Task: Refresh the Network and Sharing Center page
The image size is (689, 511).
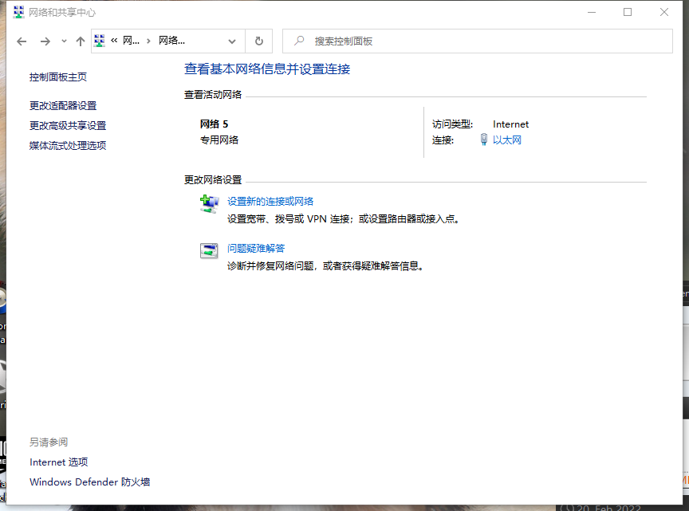Action: tap(259, 41)
